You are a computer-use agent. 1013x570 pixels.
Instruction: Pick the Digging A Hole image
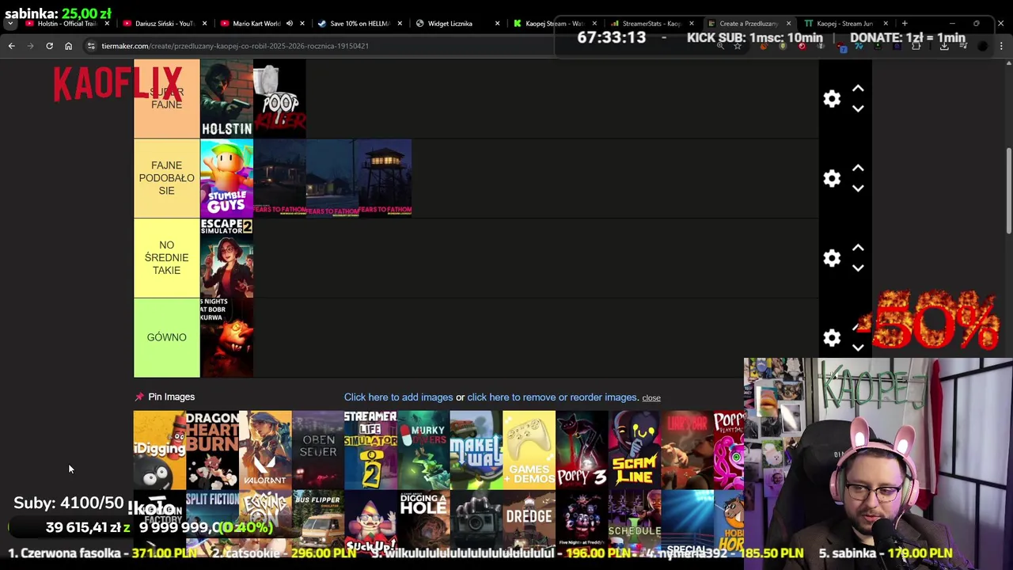click(x=423, y=522)
